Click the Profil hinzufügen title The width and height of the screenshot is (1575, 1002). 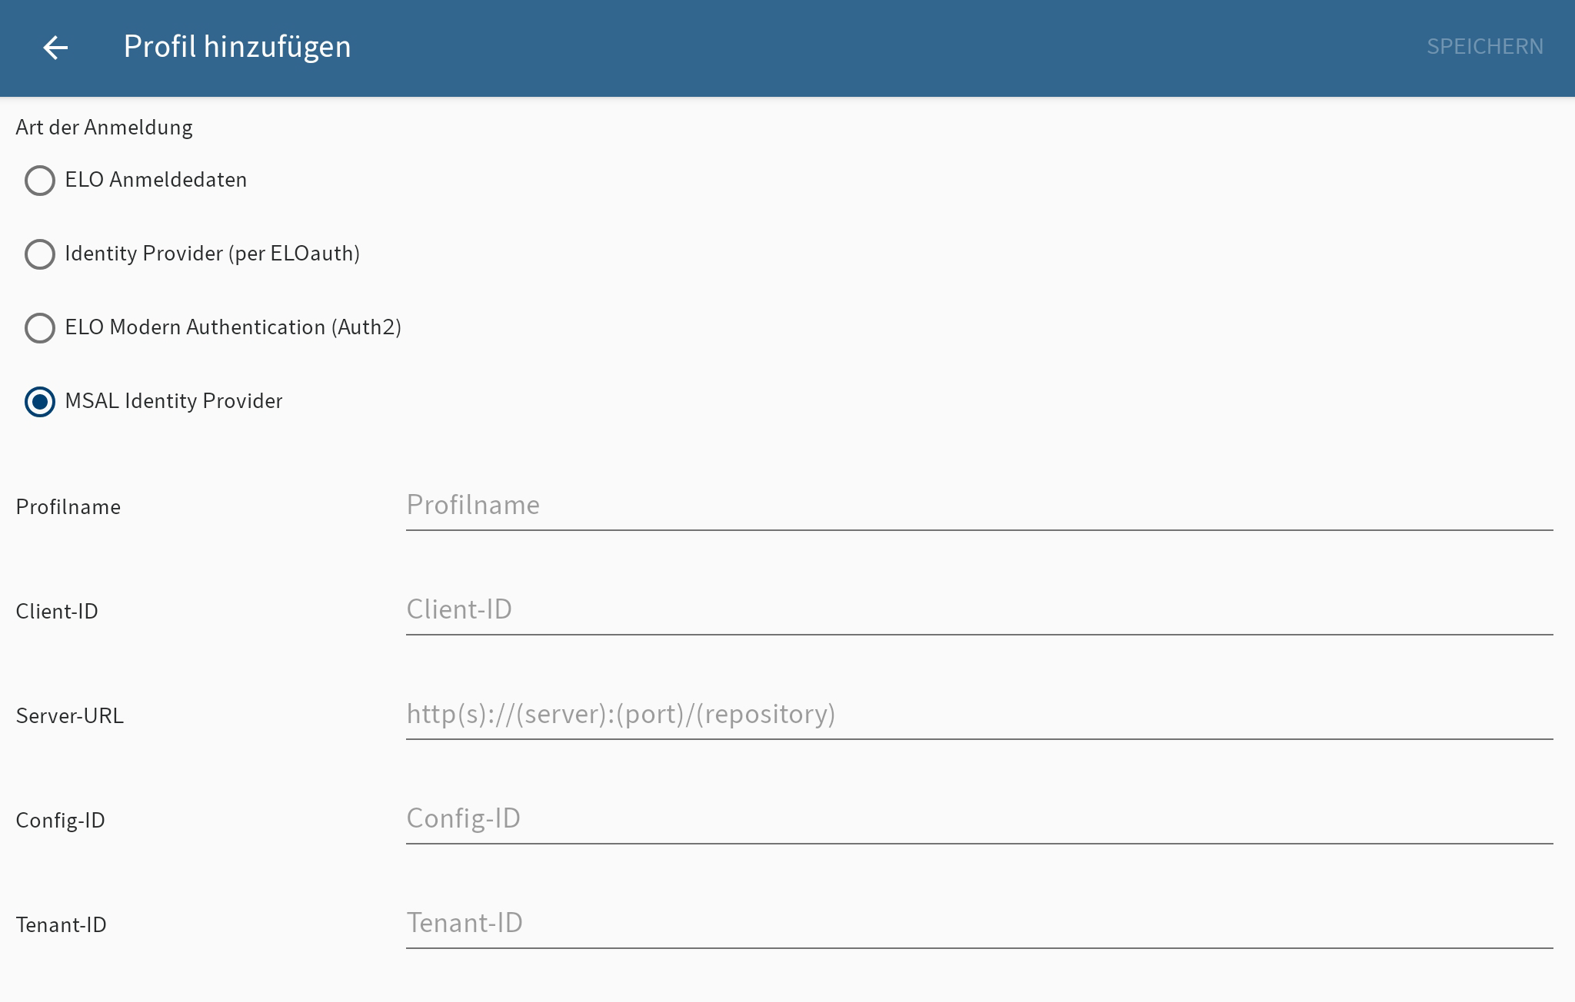(237, 46)
